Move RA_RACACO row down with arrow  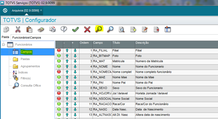click(x=75, y=104)
